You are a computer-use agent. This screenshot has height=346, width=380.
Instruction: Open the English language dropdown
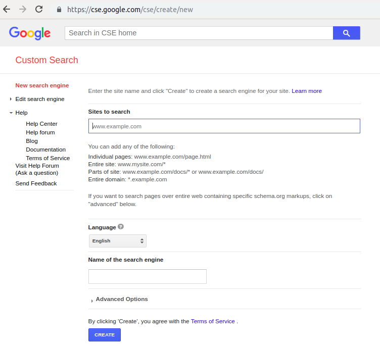click(x=118, y=241)
